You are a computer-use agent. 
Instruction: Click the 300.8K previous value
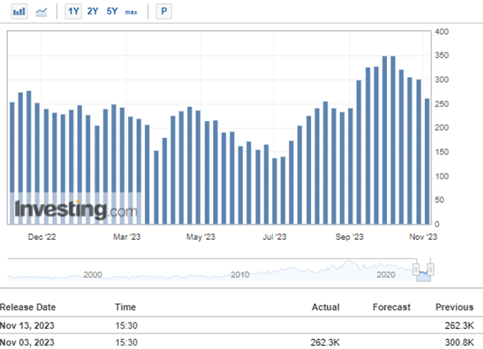pos(459,342)
